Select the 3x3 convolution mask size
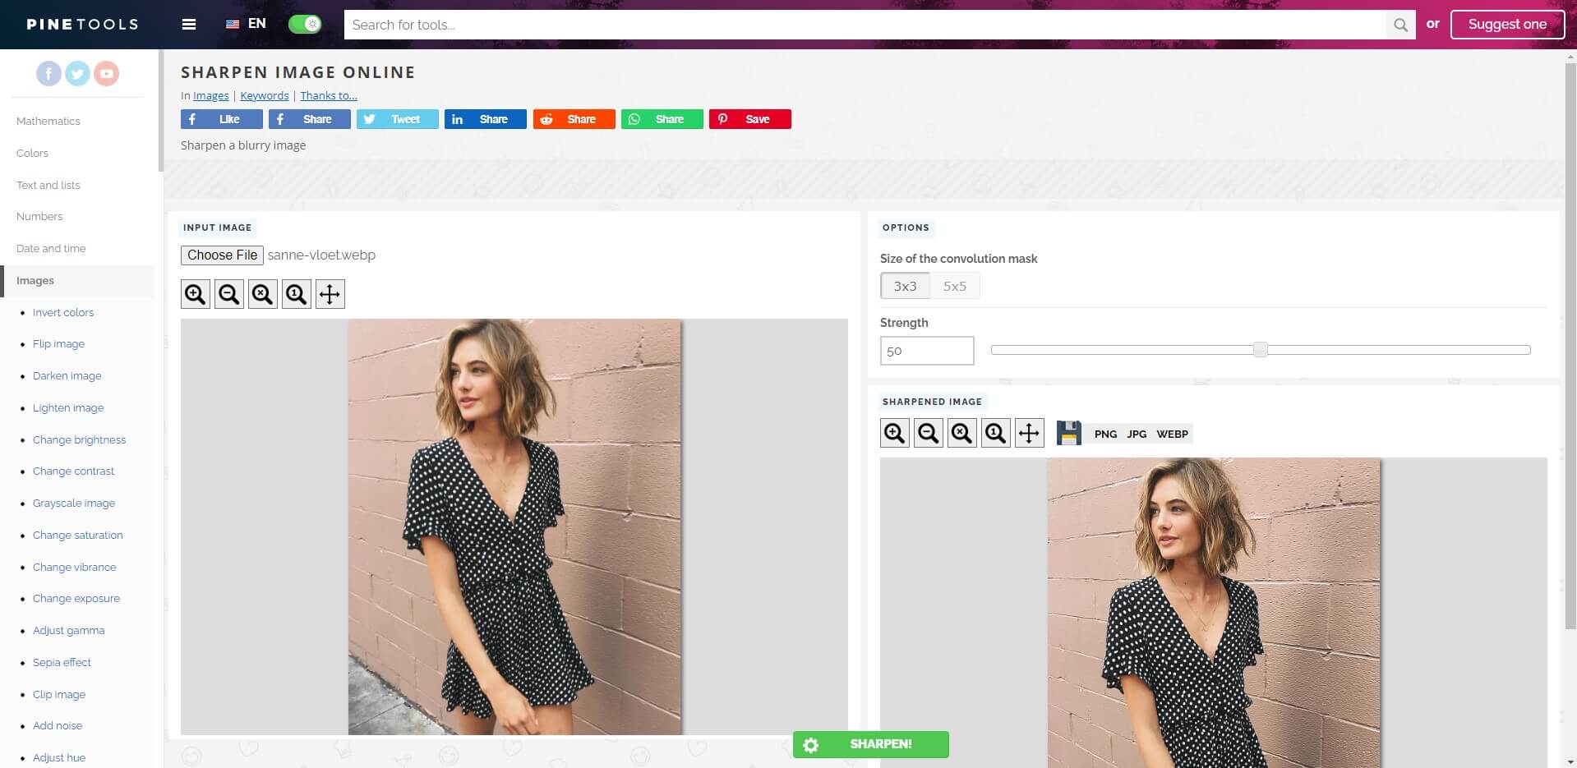Screen dimensions: 1577x768 905,286
